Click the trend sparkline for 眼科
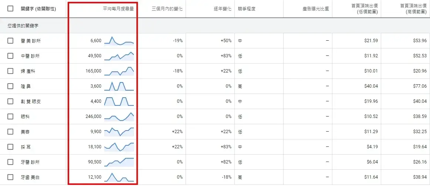This screenshot has width=430, height=186. click(x=119, y=116)
